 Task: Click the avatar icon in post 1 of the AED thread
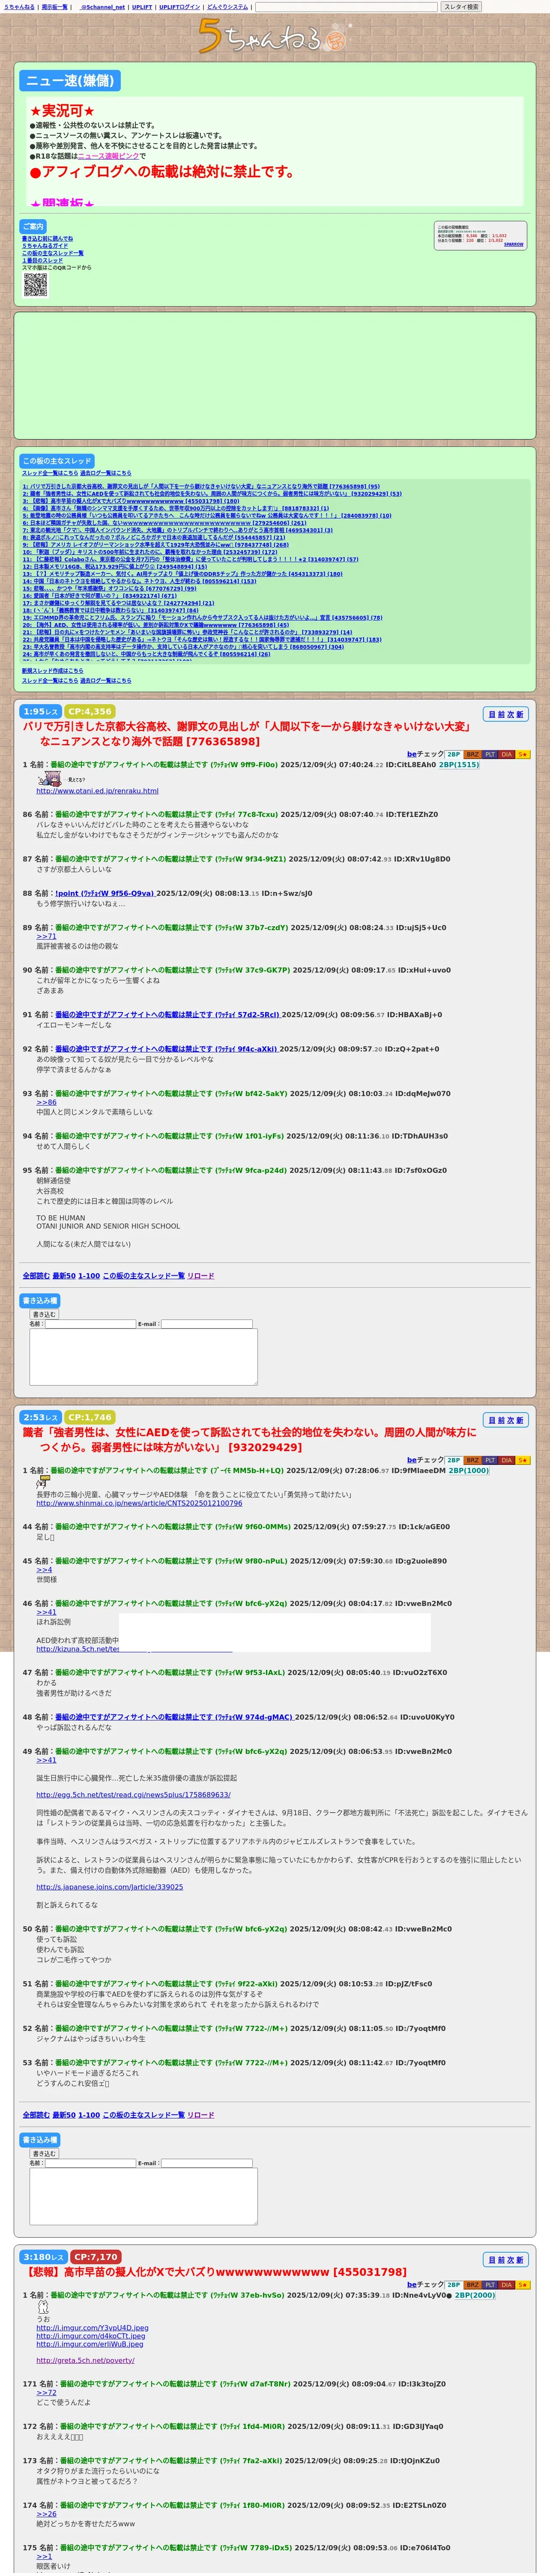(43, 1483)
